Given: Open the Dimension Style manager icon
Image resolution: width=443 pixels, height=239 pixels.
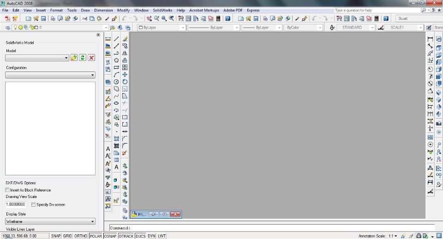Looking at the screenshot, I should coord(381,27).
